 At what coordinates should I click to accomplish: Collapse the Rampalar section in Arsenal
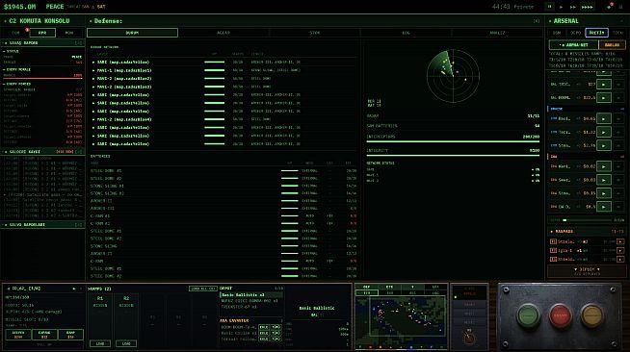[x=587, y=232]
